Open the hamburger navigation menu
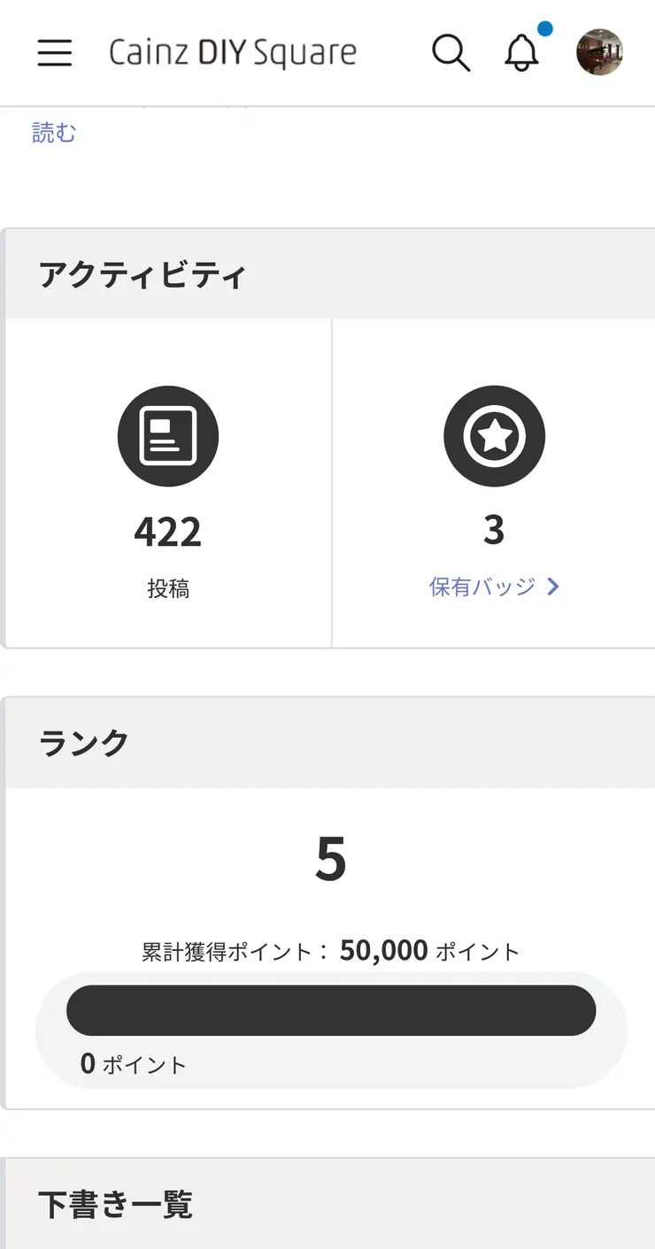The width and height of the screenshot is (655, 1249). click(54, 53)
